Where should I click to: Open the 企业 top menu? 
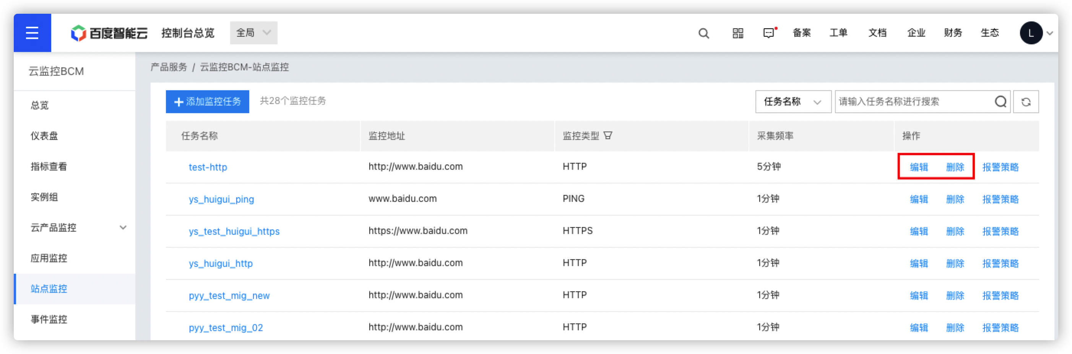916,33
